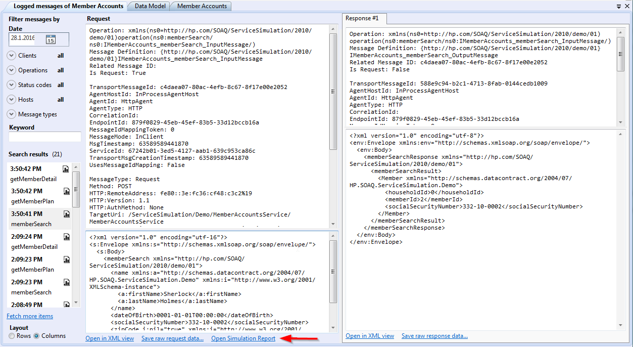Open the tab list dropdown arrow at top right

tap(619, 6)
